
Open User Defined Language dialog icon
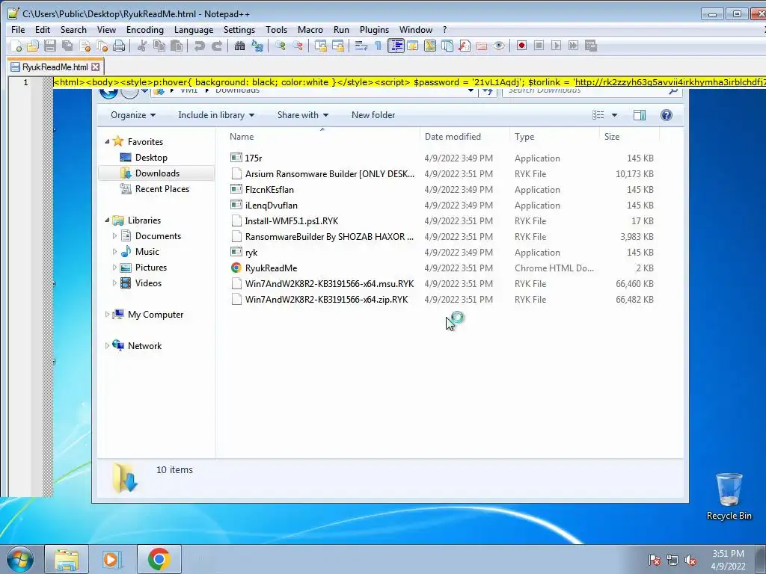click(x=413, y=46)
